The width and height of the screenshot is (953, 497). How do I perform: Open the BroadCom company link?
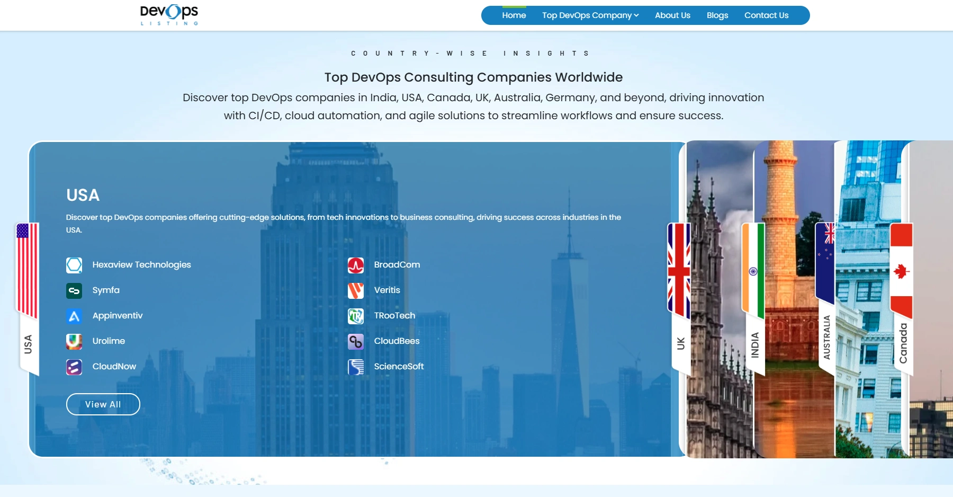coord(397,265)
